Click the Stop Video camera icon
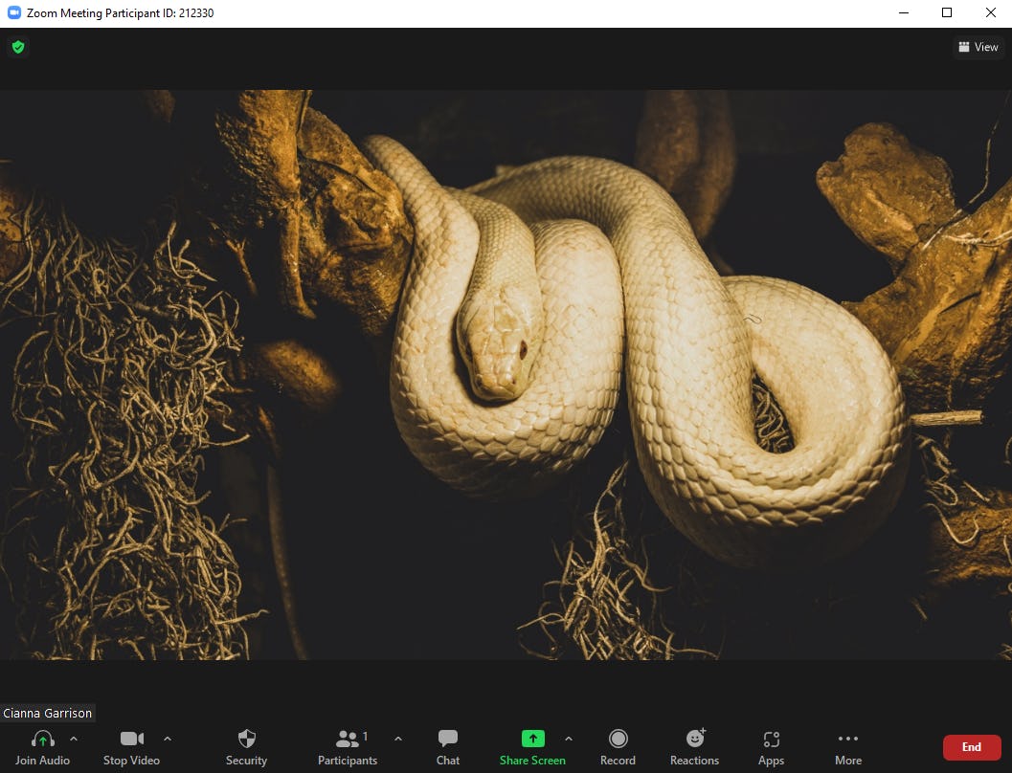Image resolution: width=1012 pixels, height=773 pixels. pos(131,739)
